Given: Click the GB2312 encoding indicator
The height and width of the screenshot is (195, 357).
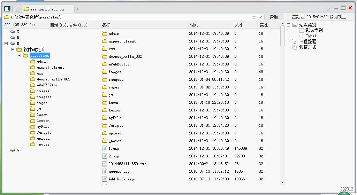Looking at the screenshot, I should 346,189.
